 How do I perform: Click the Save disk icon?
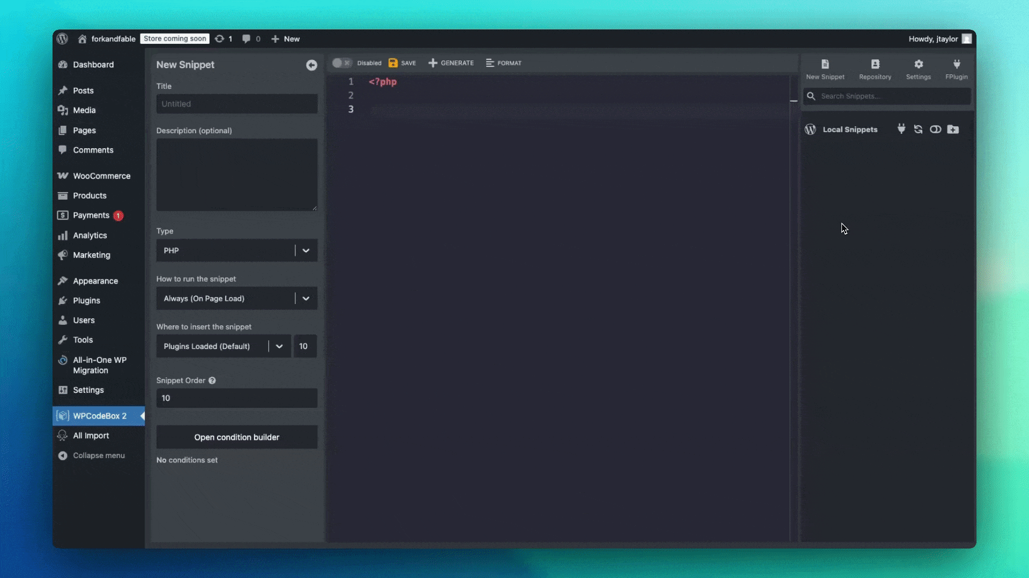point(393,63)
